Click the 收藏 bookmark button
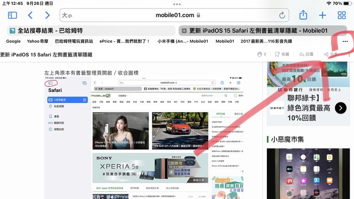The image size is (354, 199). [282, 54]
